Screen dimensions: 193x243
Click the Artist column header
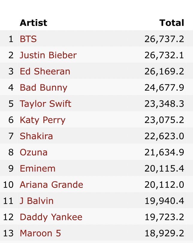34,23
